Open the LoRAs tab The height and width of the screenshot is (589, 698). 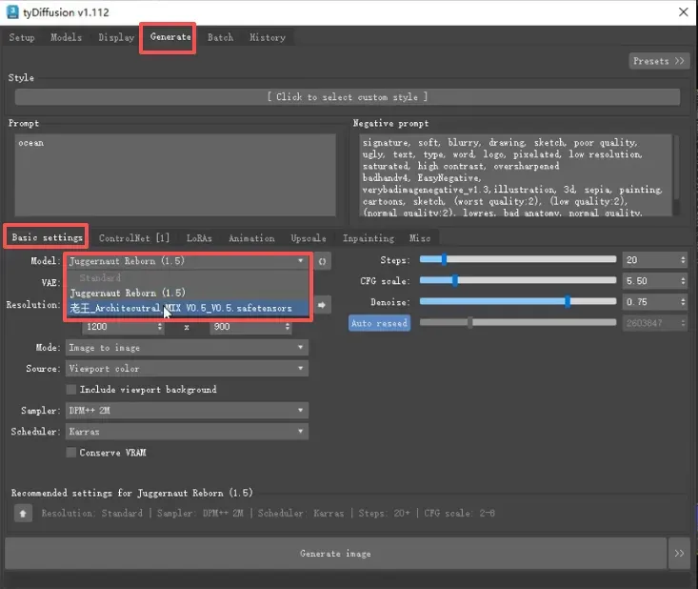pos(199,238)
